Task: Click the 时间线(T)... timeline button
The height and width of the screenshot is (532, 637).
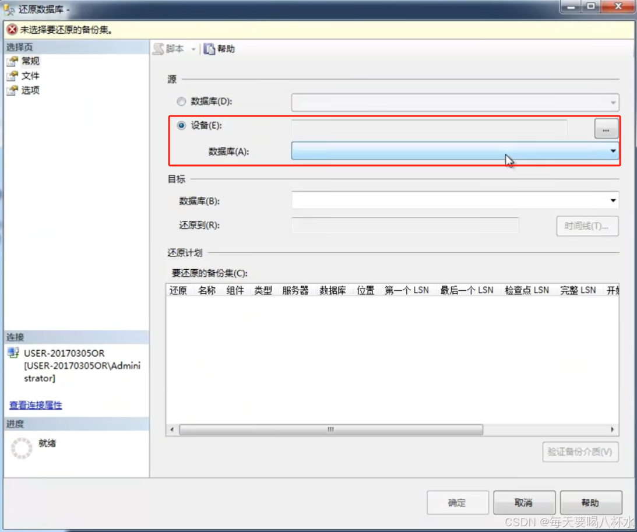Action: pos(587,226)
